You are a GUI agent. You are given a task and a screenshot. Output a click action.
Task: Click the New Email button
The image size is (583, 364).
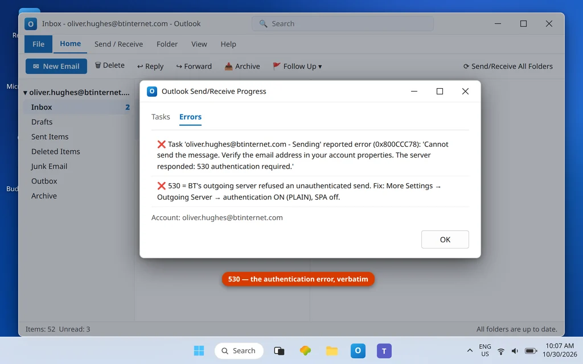[x=56, y=66]
